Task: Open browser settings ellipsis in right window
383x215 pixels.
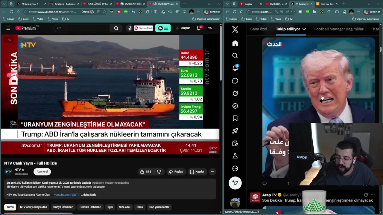Action: point(359,12)
